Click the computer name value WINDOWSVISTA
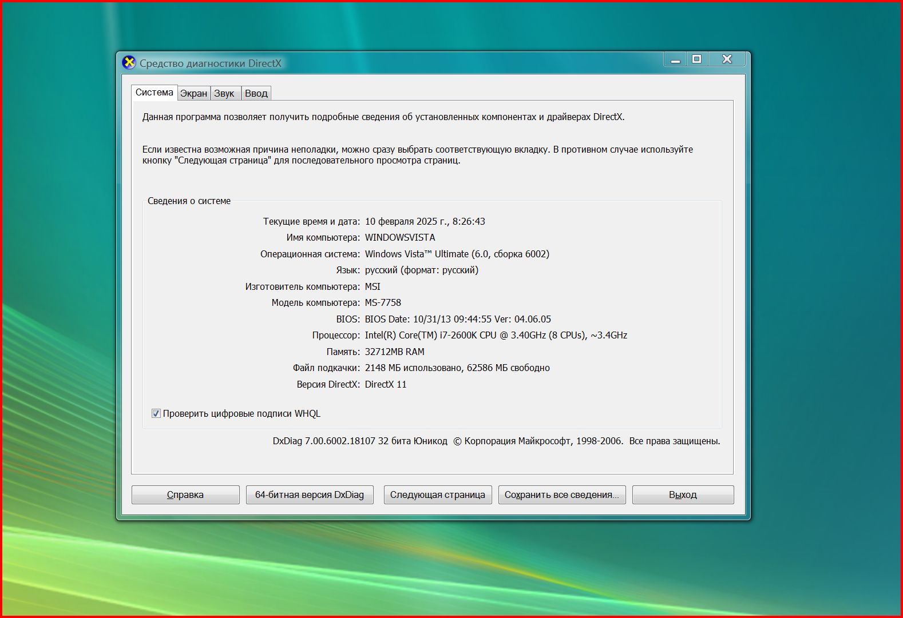 click(x=399, y=237)
